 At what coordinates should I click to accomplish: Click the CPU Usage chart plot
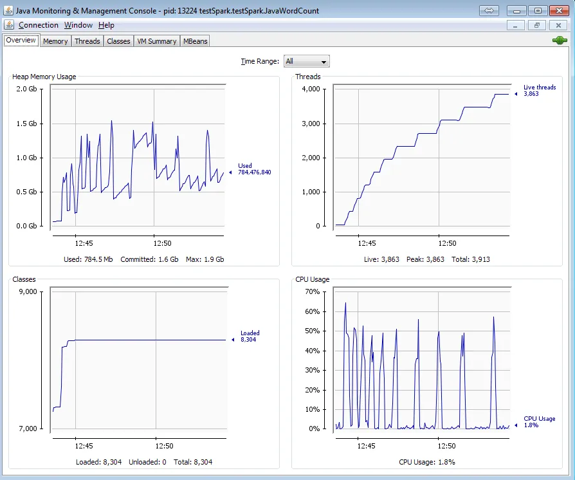[x=422, y=360]
